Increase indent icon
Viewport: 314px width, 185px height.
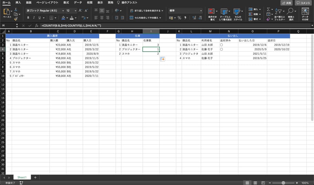[122, 18]
